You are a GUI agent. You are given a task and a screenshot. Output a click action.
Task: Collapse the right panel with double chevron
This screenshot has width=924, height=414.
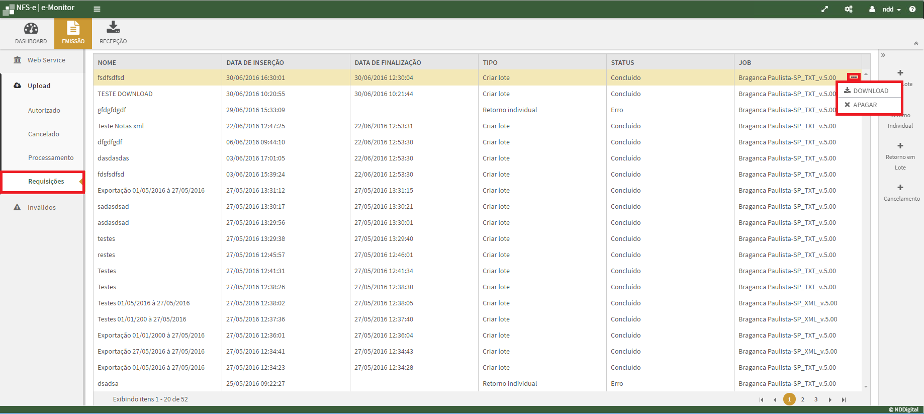[x=883, y=55]
